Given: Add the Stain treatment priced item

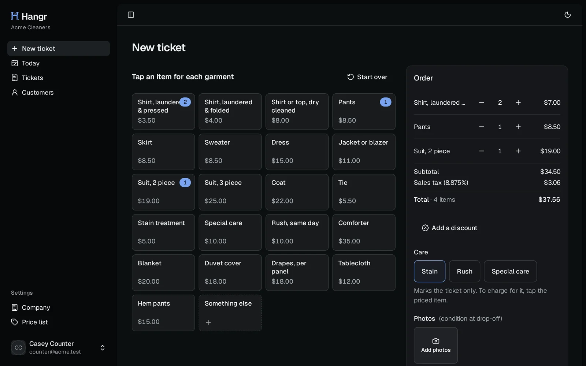Looking at the screenshot, I should tap(163, 232).
